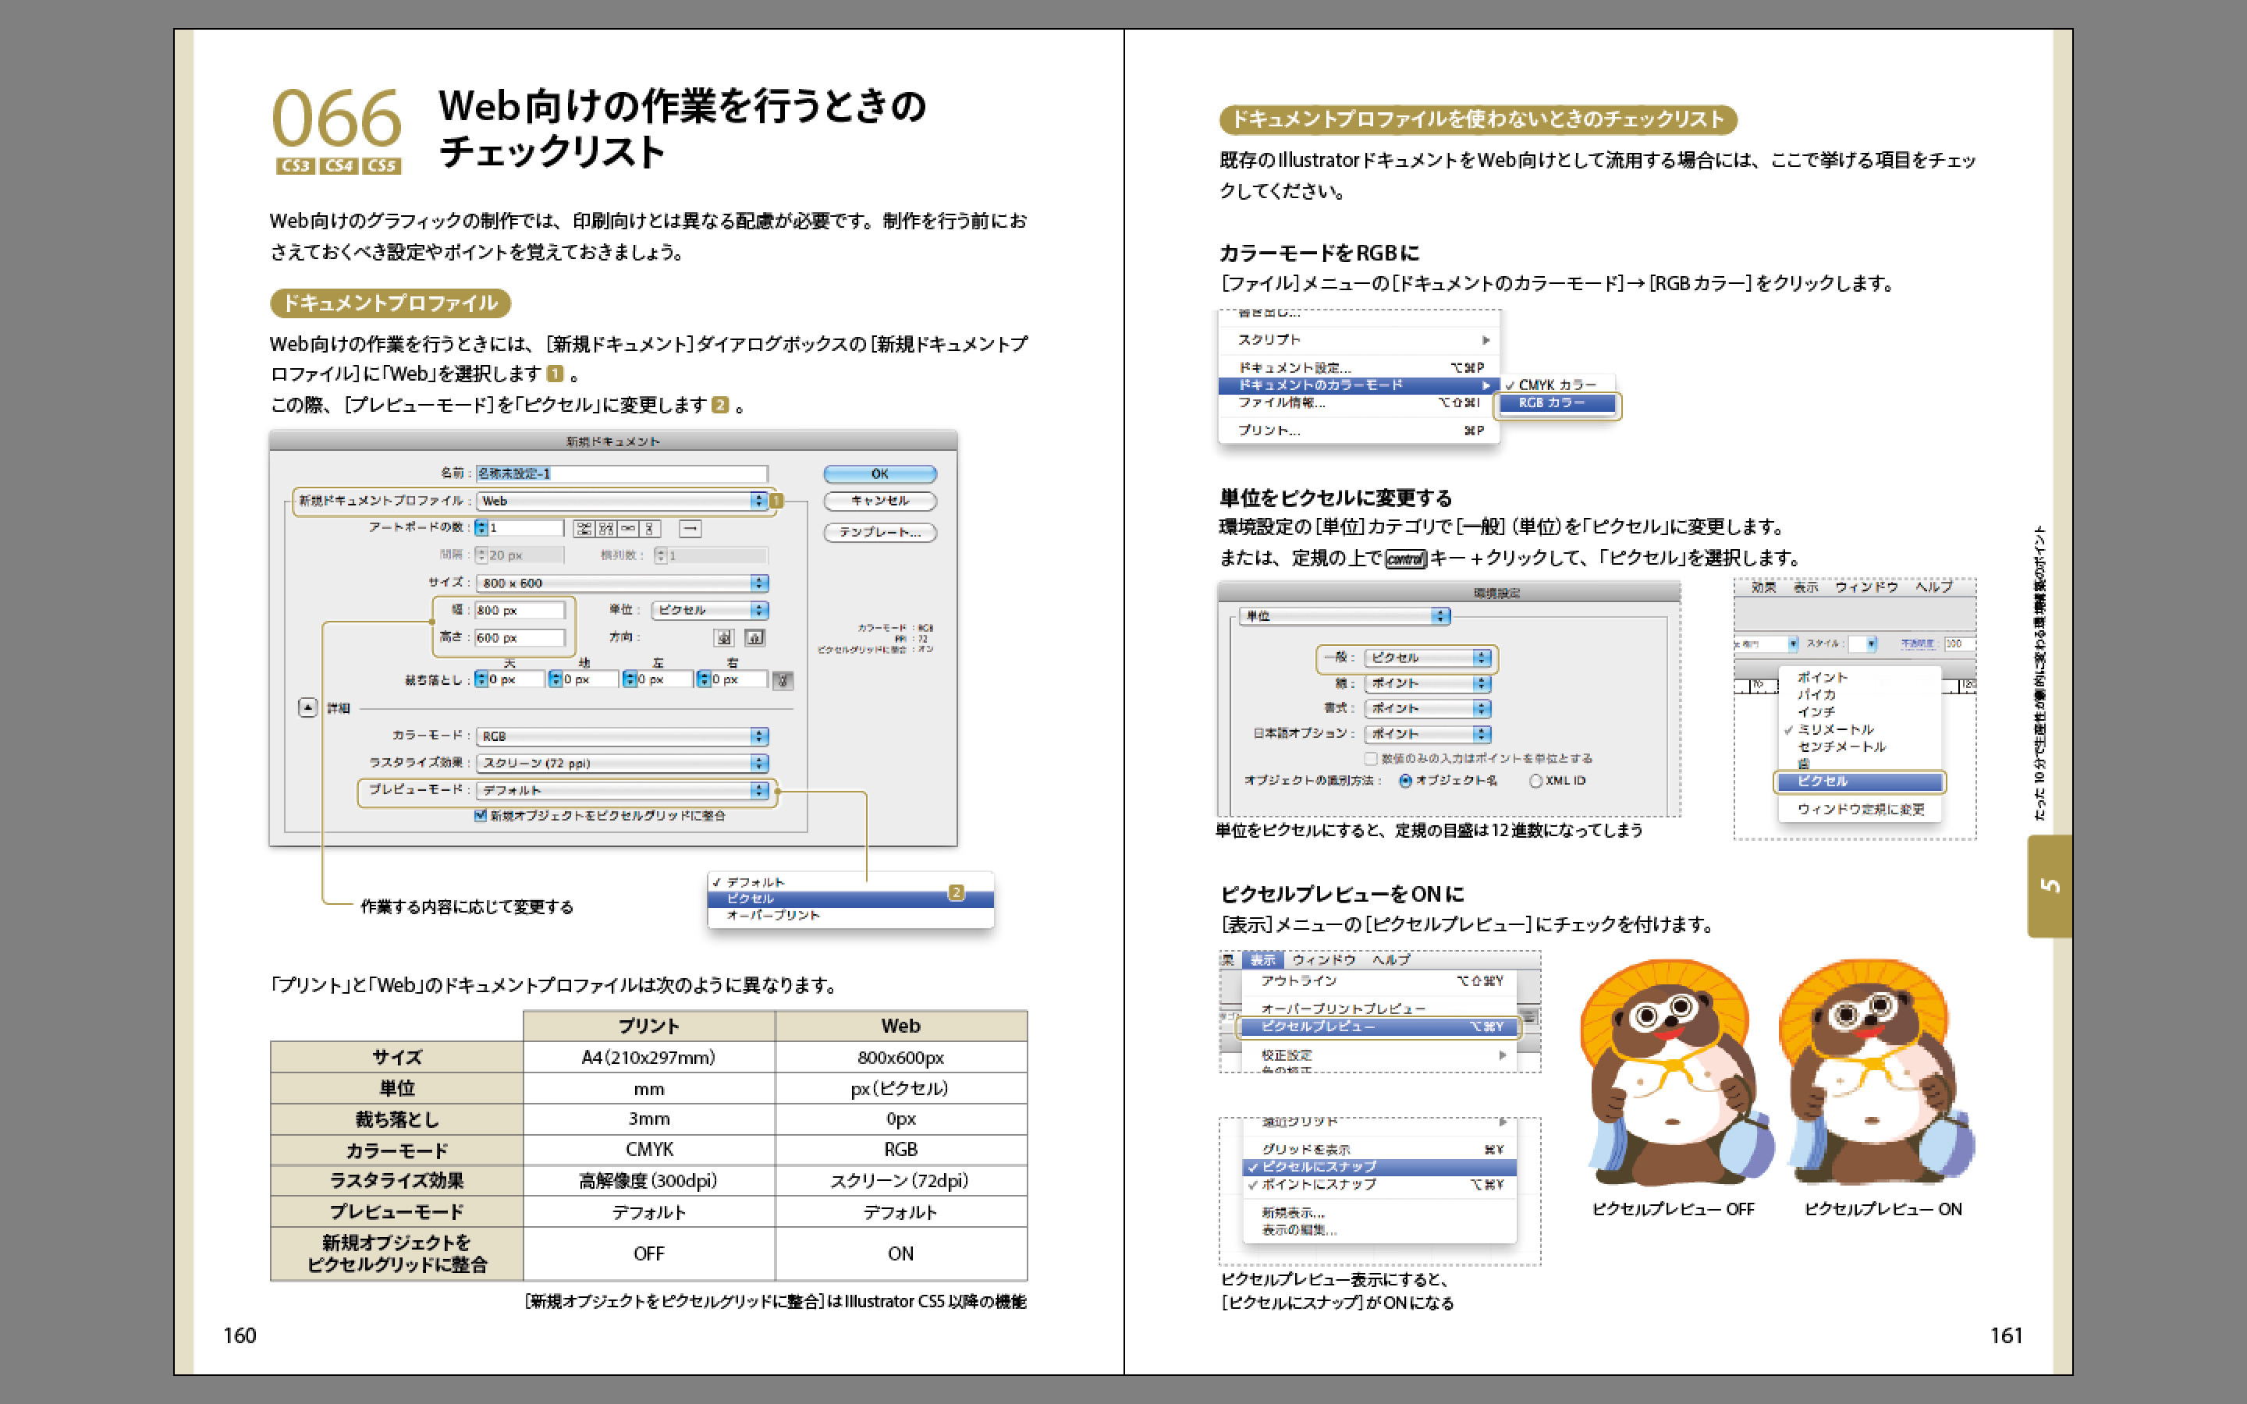Click the right-to-left layout arrow icon
The height and width of the screenshot is (1404, 2247).
tap(690, 528)
